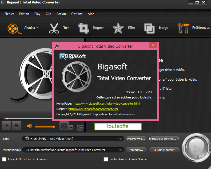This screenshot has height=169, width=211.
Task: Open the Aide menu
Action: coord(91,14)
